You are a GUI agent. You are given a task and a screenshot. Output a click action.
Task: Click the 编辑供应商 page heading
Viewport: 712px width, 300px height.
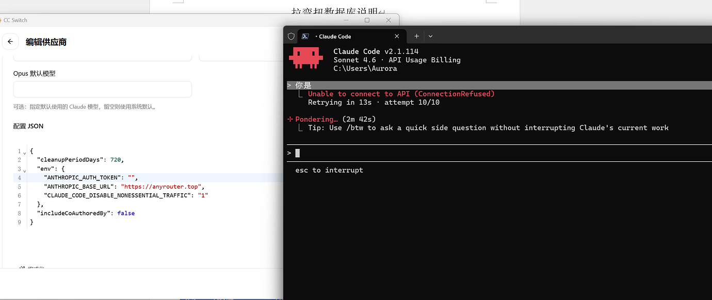46,42
